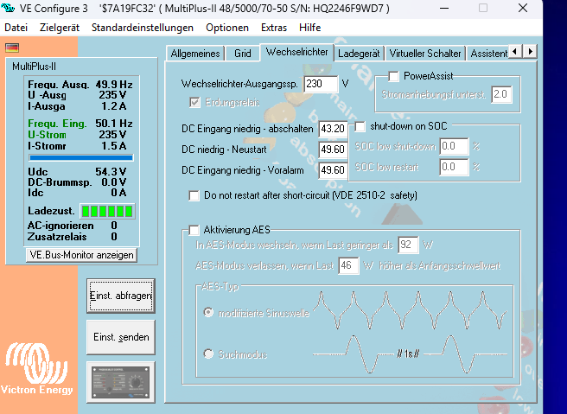Screen dimensions: 567x414
Task: Switch to the Ladegerät tab
Action: (358, 54)
